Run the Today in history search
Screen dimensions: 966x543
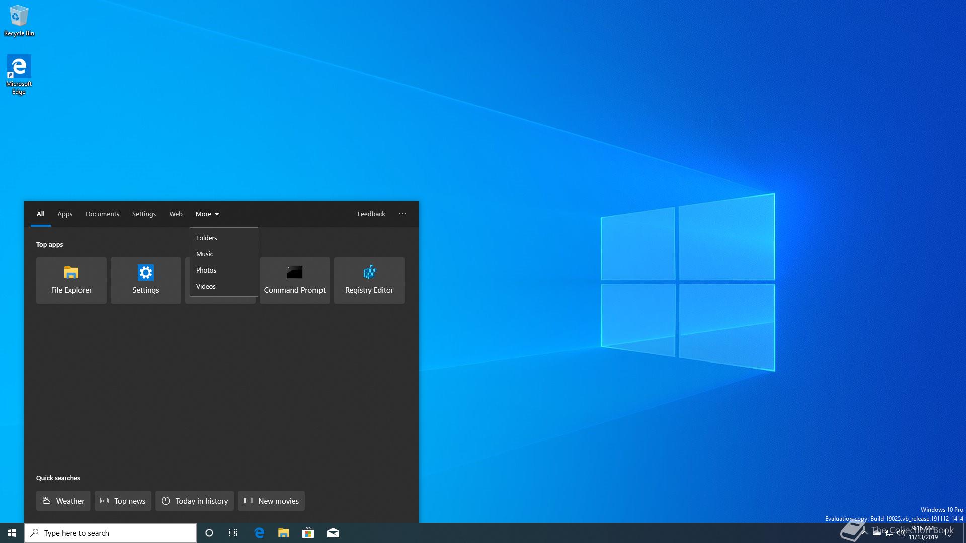coord(195,501)
